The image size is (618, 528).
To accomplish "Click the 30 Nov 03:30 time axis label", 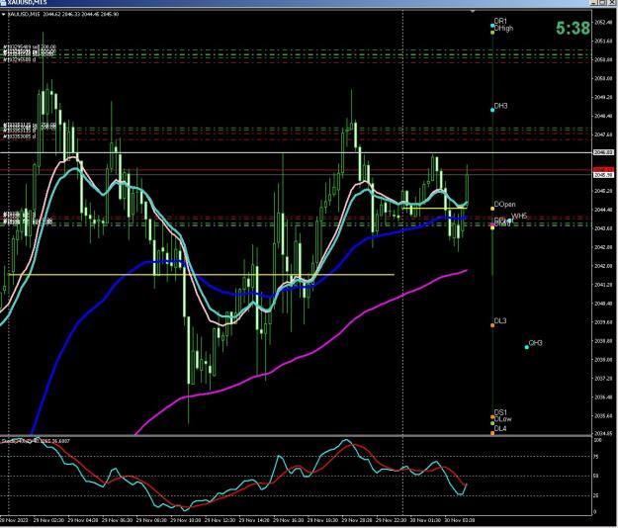I will tap(460, 520).
